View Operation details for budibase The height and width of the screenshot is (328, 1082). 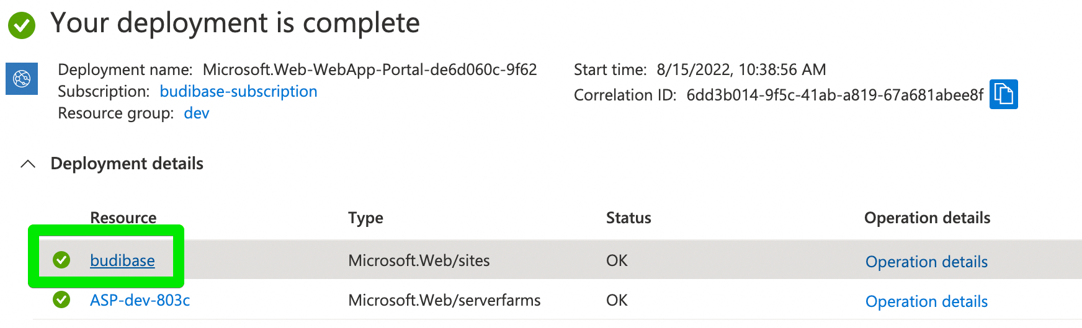pos(926,262)
